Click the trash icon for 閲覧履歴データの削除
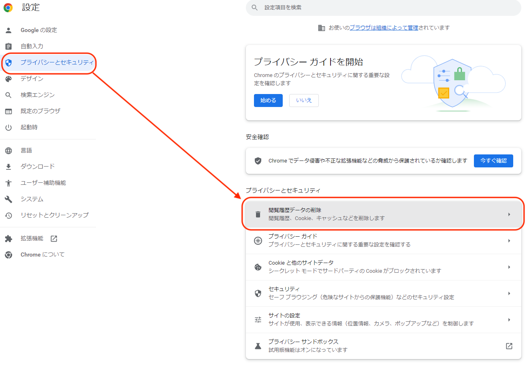 (258, 214)
